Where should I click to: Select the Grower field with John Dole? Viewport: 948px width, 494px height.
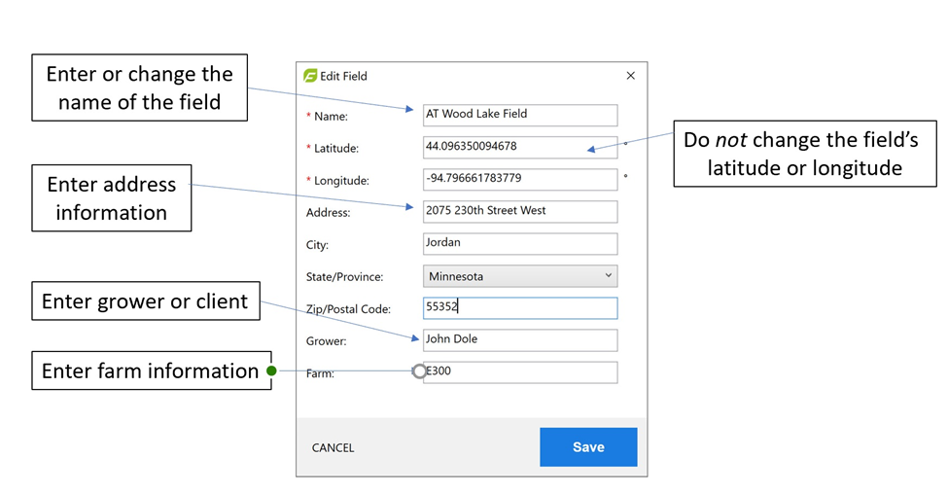pos(519,339)
